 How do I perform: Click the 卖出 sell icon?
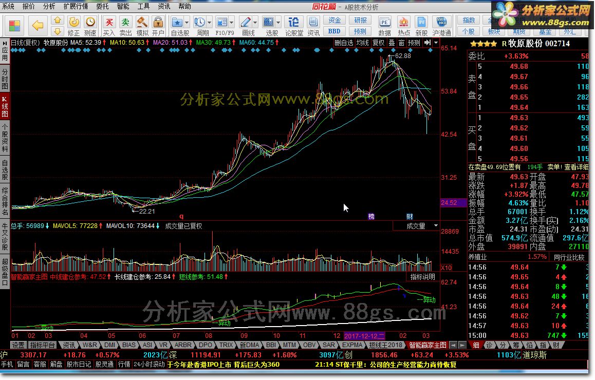click(125, 22)
